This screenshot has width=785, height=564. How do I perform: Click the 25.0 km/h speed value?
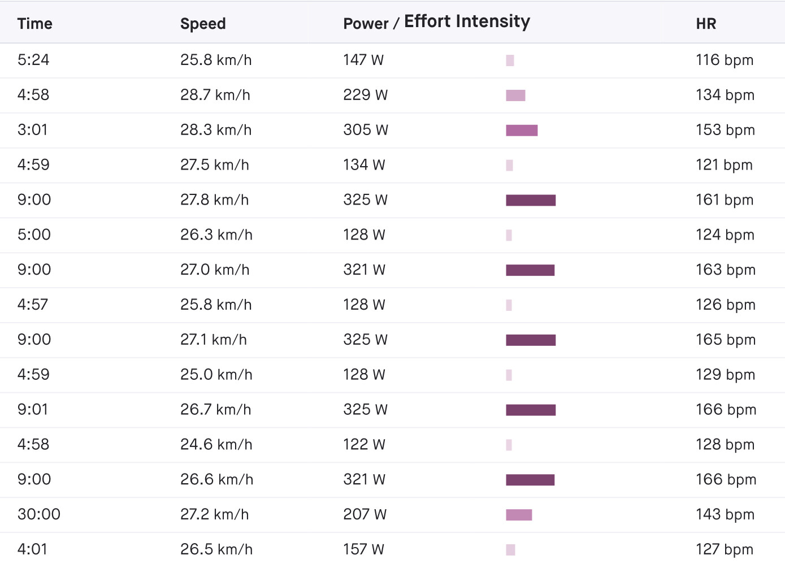(x=216, y=374)
